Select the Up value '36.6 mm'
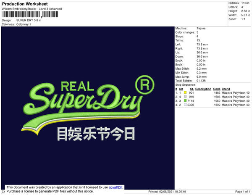This screenshot has width=252, height=195. 202,53
